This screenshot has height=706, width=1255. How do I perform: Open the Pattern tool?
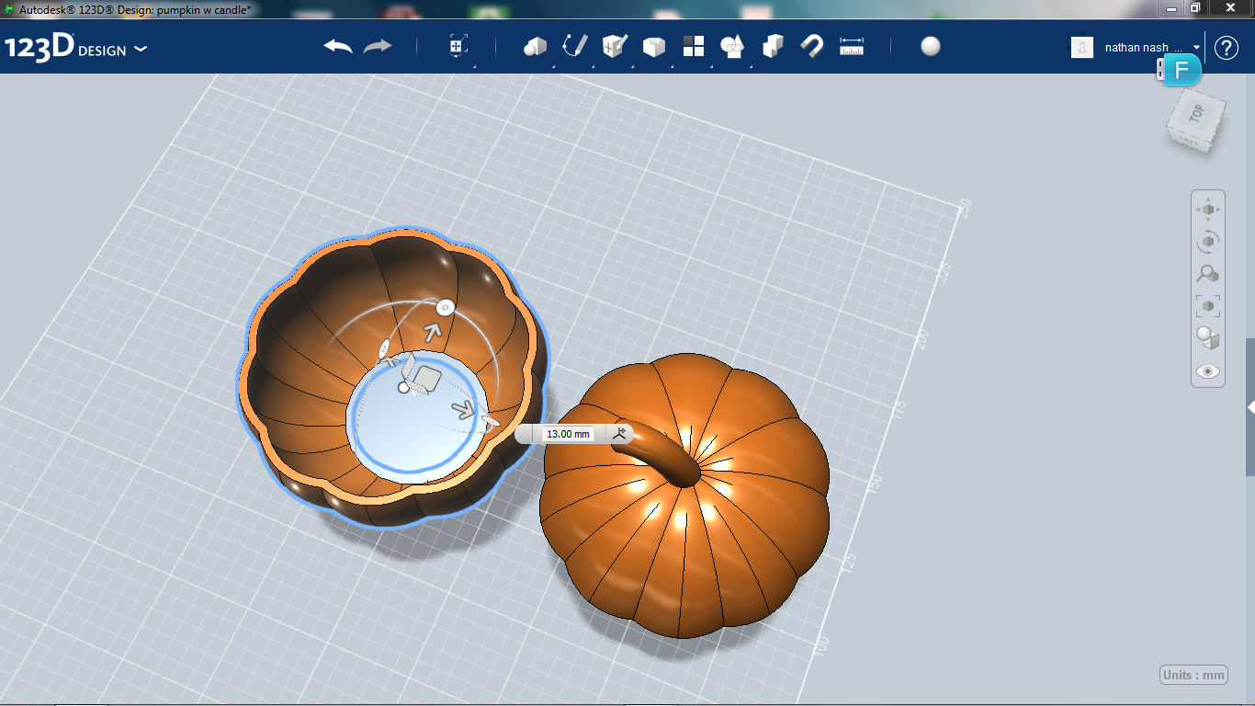tap(694, 46)
